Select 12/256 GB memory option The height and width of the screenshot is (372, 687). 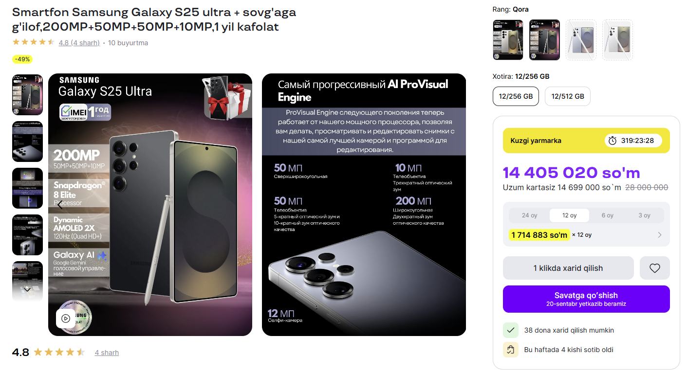(517, 96)
